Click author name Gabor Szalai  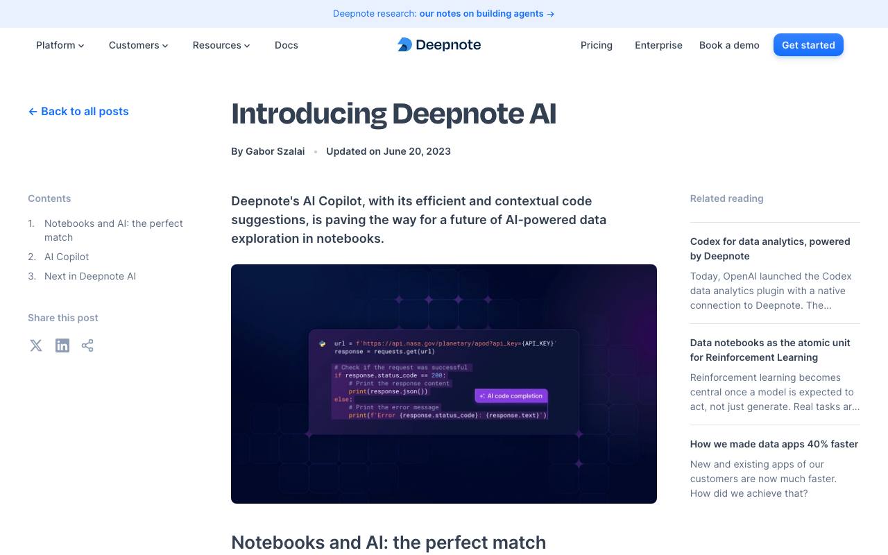tap(275, 151)
